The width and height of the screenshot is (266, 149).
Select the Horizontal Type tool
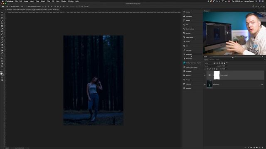(x=2, y=55)
